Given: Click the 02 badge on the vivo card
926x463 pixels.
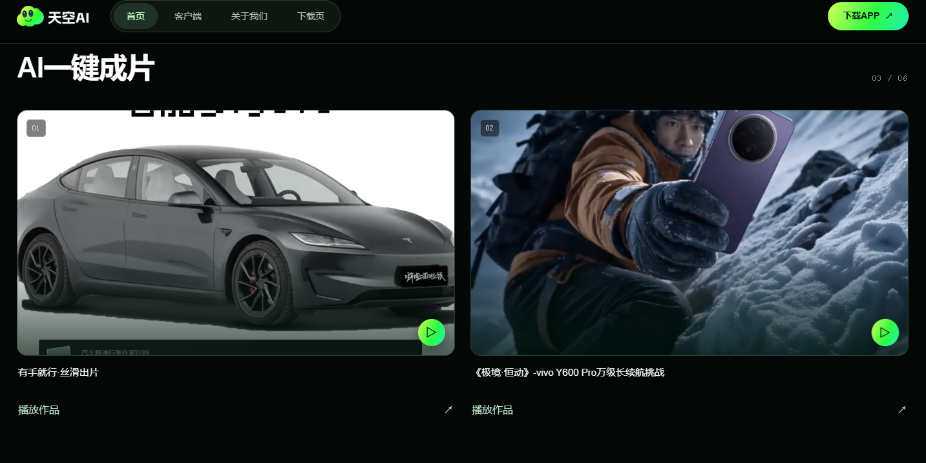Looking at the screenshot, I should click(x=490, y=128).
